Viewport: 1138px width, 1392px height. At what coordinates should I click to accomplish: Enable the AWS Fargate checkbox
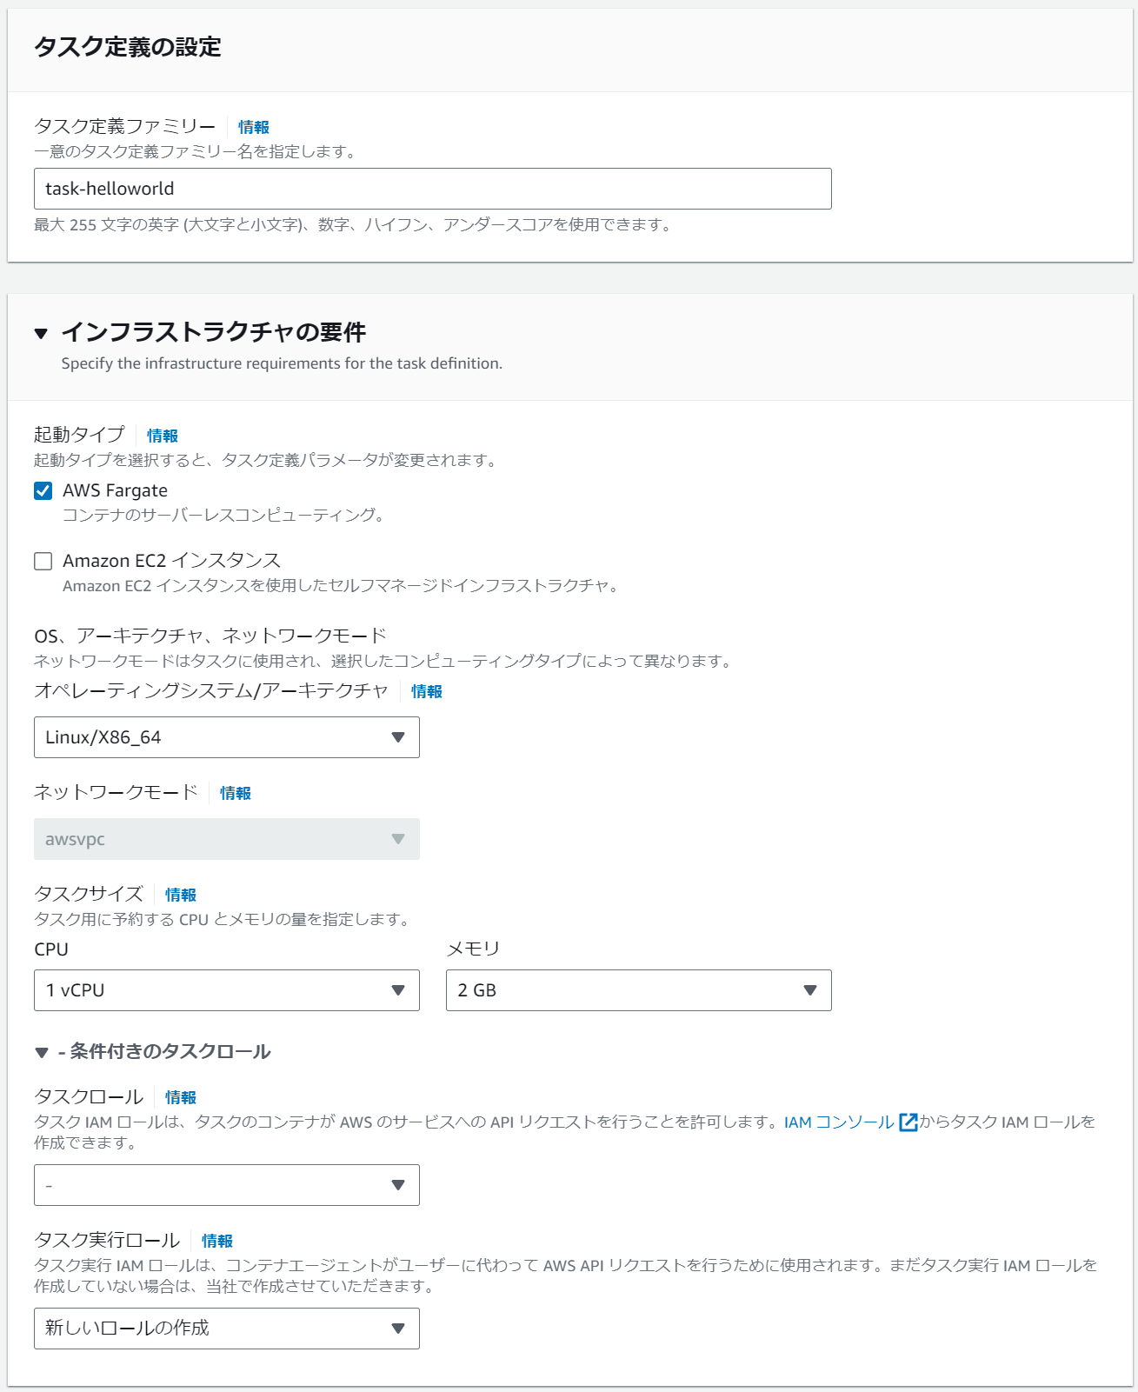point(43,490)
